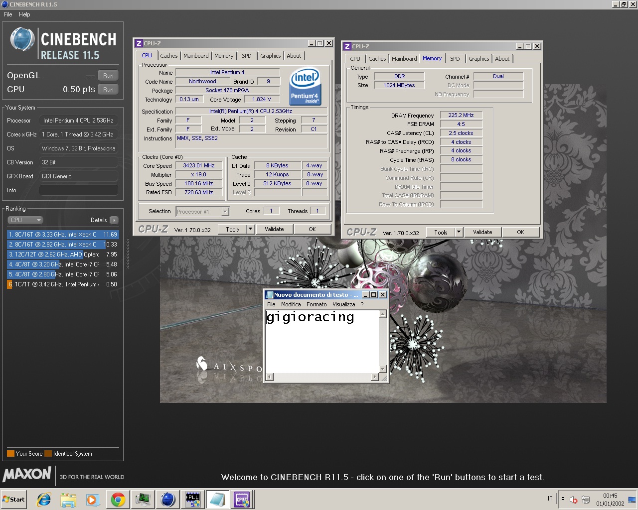The height and width of the screenshot is (510, 638).
Task: Click Tools button in right CPU-Z window
Action: (441, 233)
